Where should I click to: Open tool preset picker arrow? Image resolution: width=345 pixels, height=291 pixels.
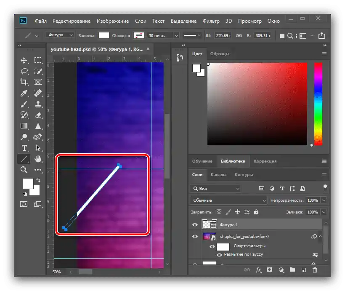(37, 36)
